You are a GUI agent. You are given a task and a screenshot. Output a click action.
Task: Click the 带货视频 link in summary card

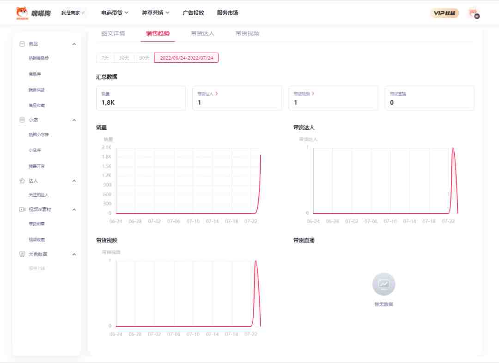click(301, 94)
